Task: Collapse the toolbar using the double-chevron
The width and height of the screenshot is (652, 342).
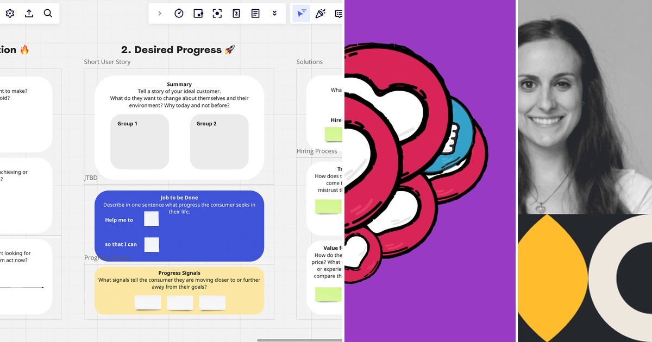Action: point(274,13)
